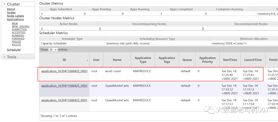
Task: Click the sort arrow in ID column header
Action: [87, 60]
